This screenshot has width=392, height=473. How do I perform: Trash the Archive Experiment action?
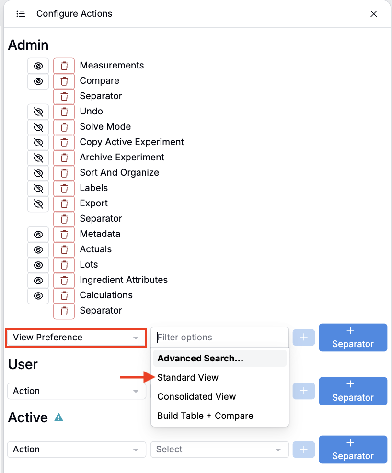click(64, 158)
